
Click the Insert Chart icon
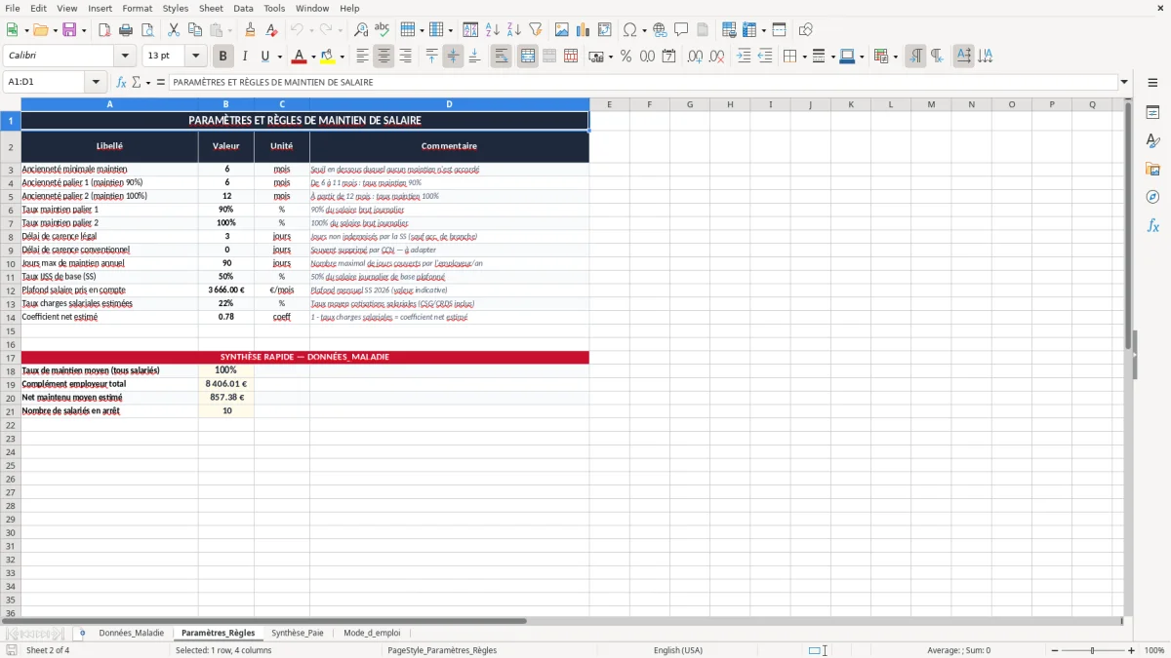point(583,30)
